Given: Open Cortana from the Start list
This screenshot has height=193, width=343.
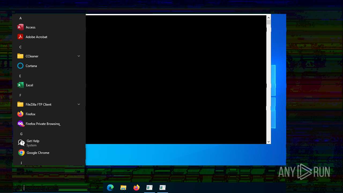Looking at the screenshot, I should tap(49, 66).
